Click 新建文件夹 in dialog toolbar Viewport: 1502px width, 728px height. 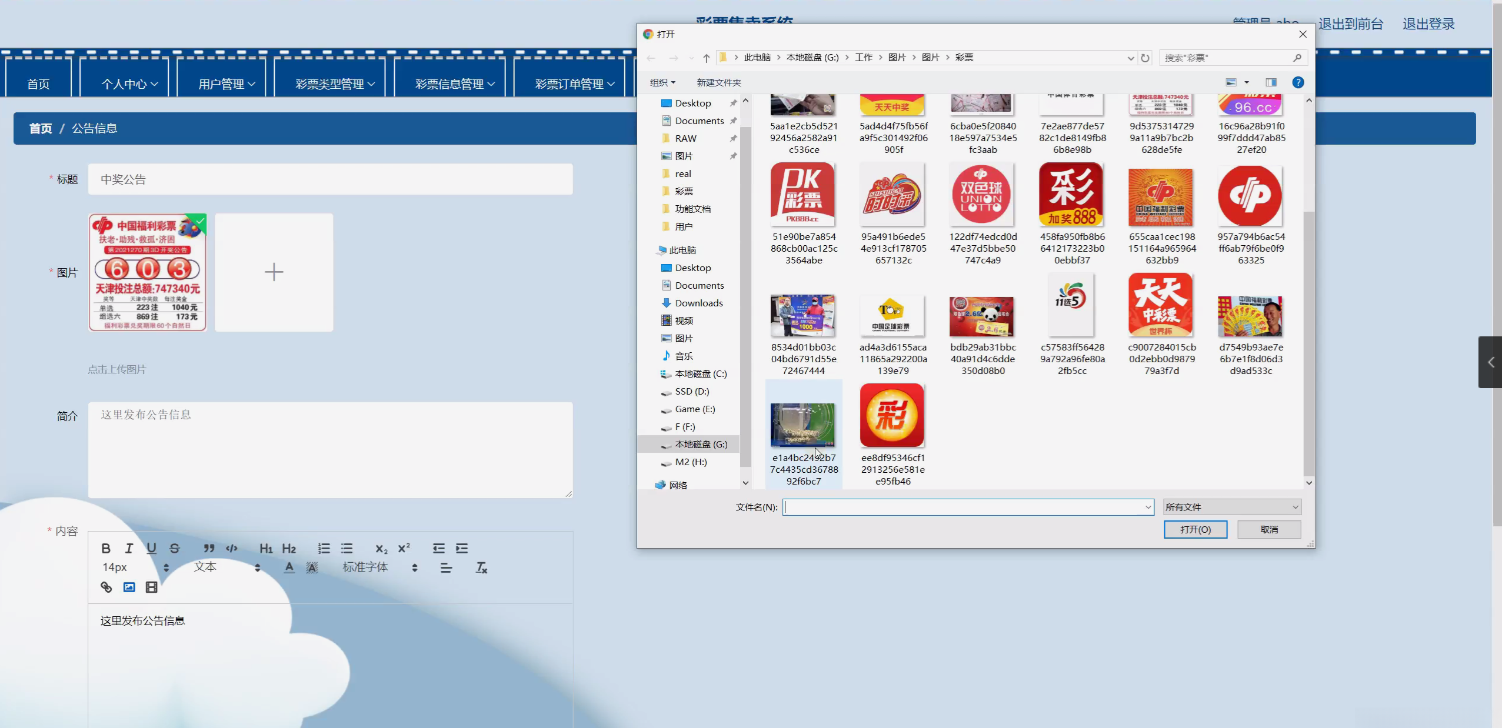pyautogui.click(x=719, y=82)
